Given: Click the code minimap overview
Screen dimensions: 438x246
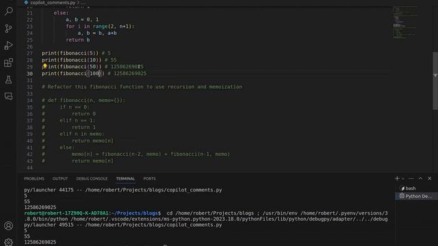Looking at the screenshot, I should coord(406,23).
